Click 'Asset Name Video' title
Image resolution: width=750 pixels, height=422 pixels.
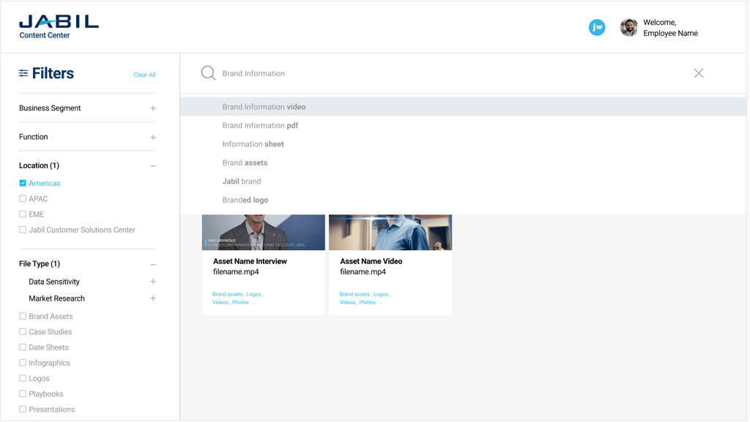pos(371,262)
